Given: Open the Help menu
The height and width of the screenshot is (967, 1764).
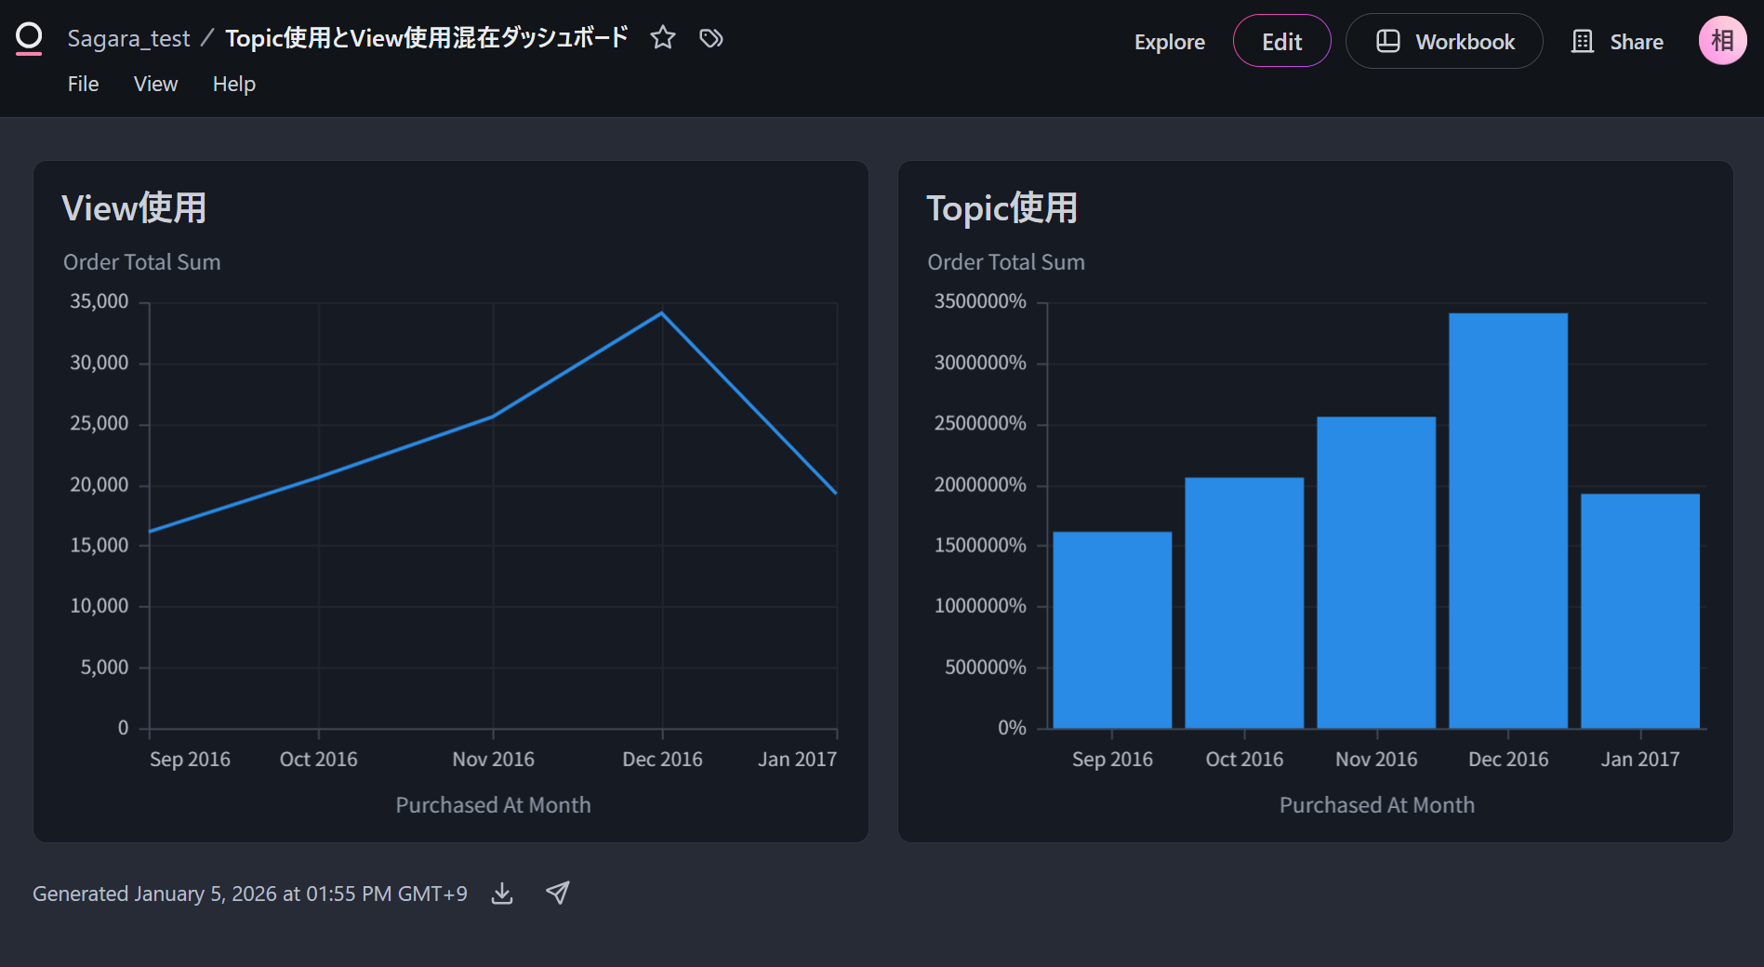Looking at the screenshot, I should pyautogui.click(x=233, y=84).
